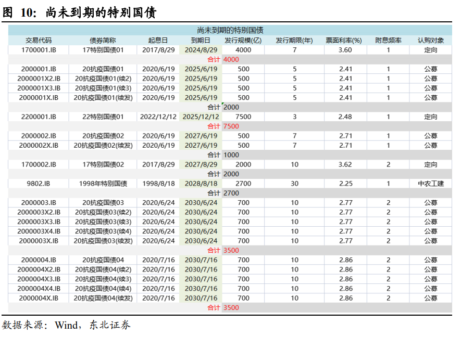This screenshot has width=461, height=337.
Task: Click code cell 2000004X2.IB
Action: pos(39,269)
